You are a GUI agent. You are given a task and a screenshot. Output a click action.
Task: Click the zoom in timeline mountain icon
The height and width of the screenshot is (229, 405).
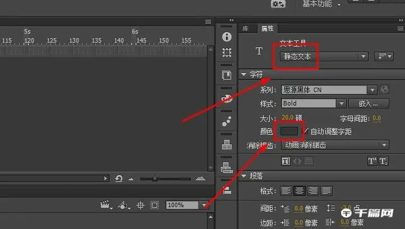point(200,178)
